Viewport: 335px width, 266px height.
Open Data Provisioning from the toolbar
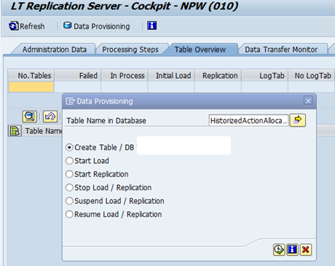(x=97, y=26)
